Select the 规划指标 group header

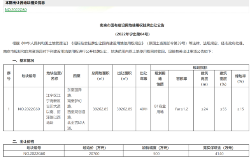click(x=200, y=68)
